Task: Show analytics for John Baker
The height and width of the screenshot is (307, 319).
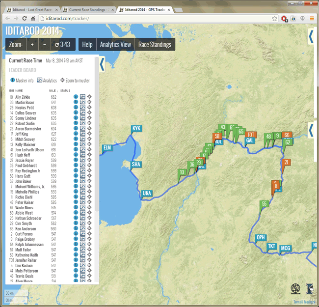Action: point(82,181)
